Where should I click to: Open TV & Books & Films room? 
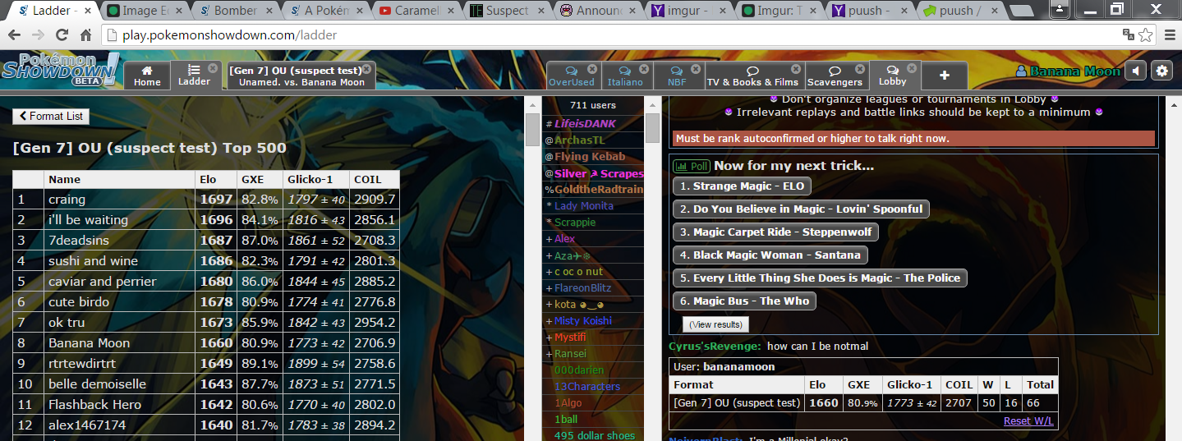click(753, 75)
